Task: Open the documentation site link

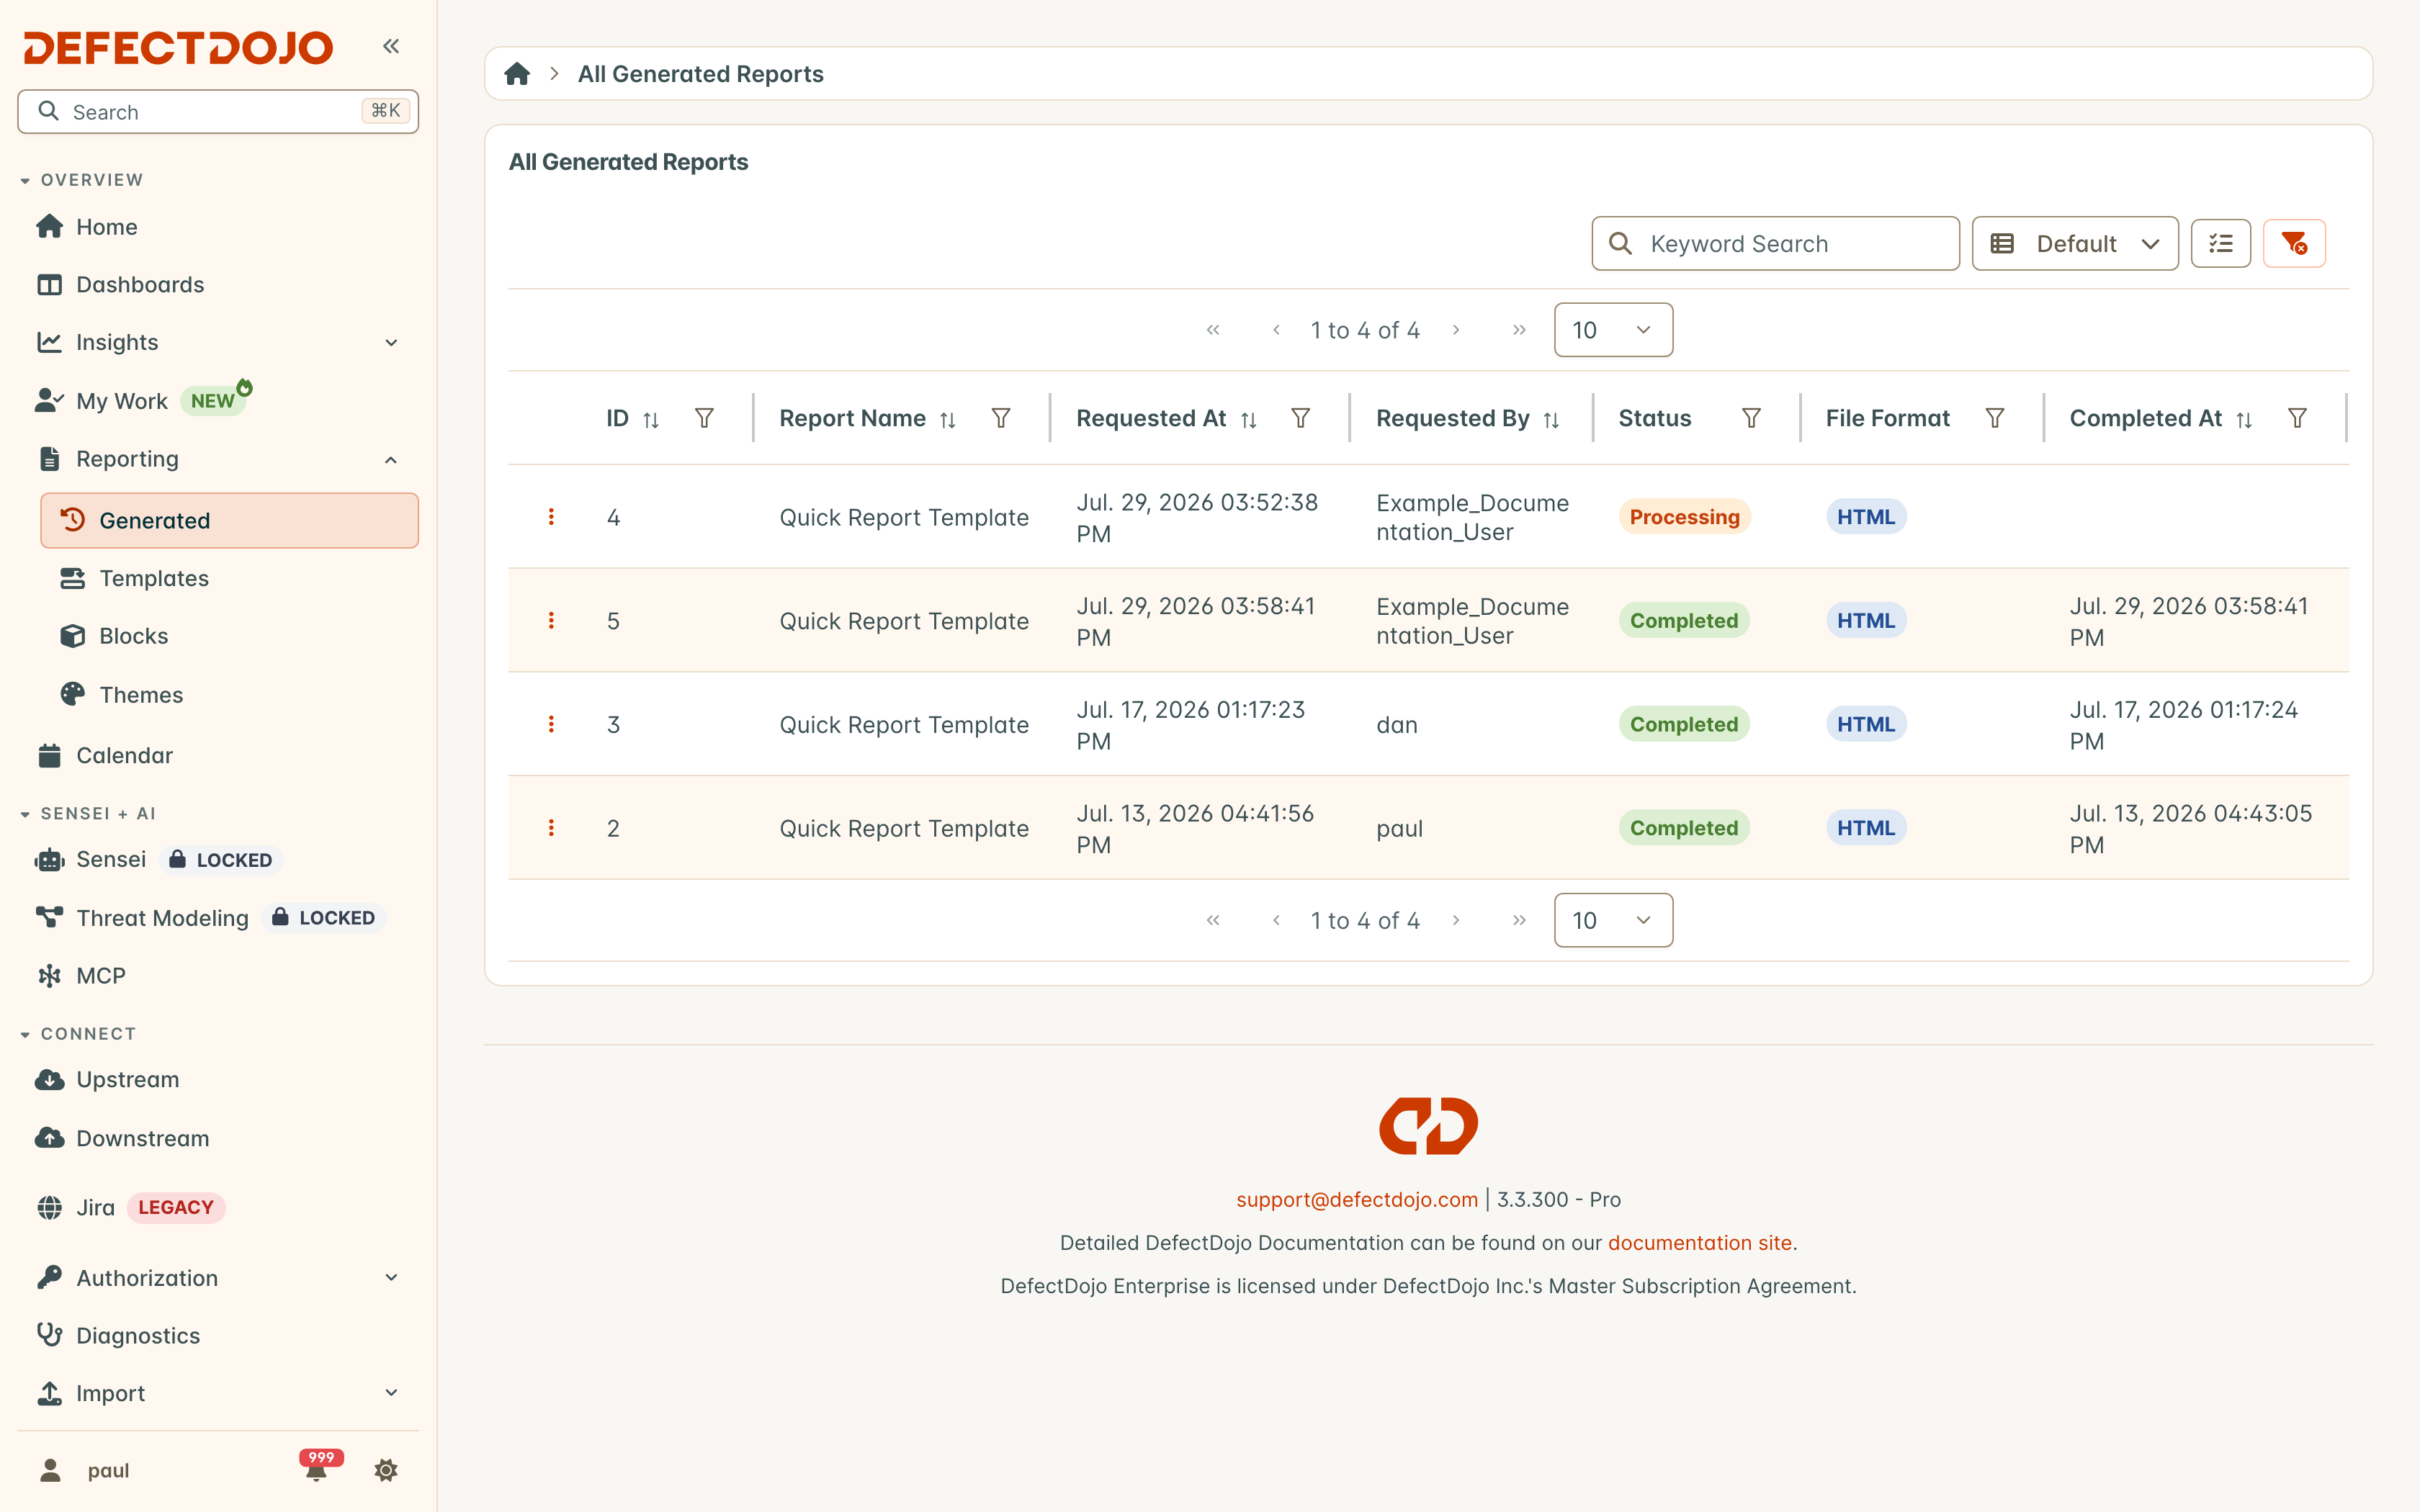Action: pos(1699,1243)
